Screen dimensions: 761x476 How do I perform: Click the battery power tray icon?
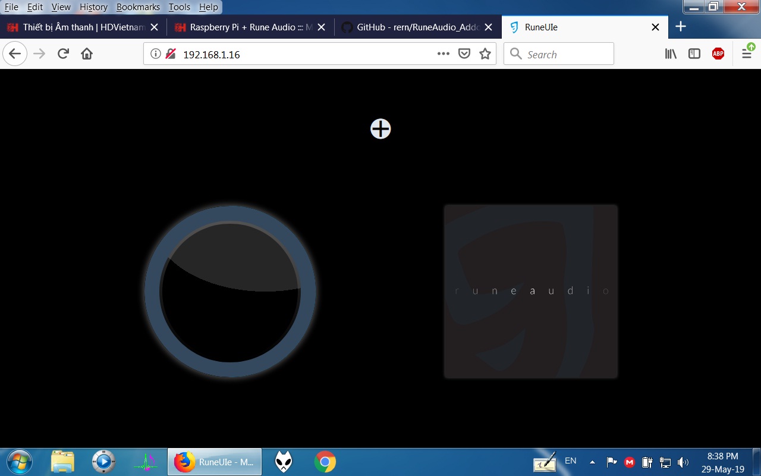(x=647, y=462)
